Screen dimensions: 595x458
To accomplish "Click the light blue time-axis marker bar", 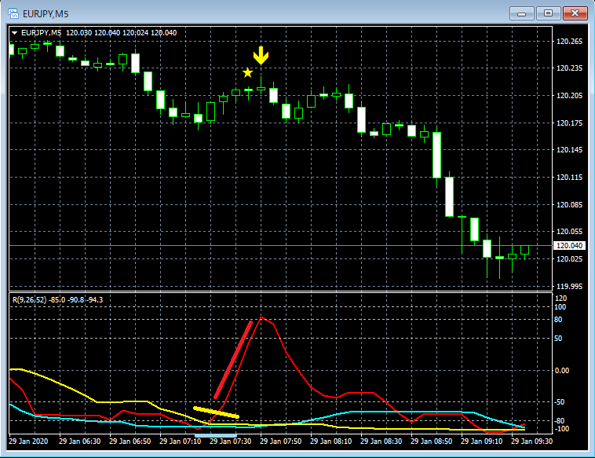I will 216,435.
